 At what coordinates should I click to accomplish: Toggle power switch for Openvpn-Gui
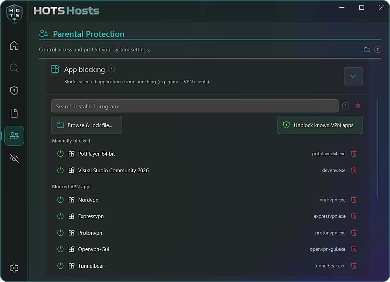(61, 249)
